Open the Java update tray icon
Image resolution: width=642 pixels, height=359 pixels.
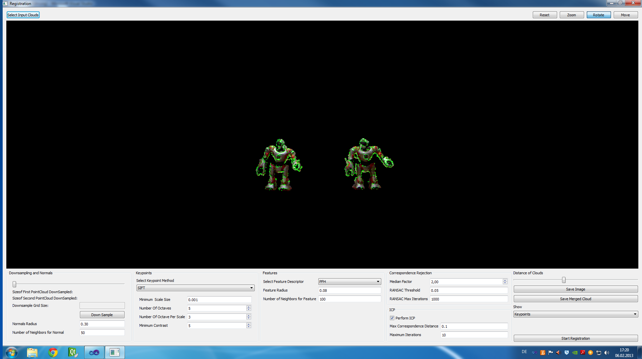pos(543,353)
